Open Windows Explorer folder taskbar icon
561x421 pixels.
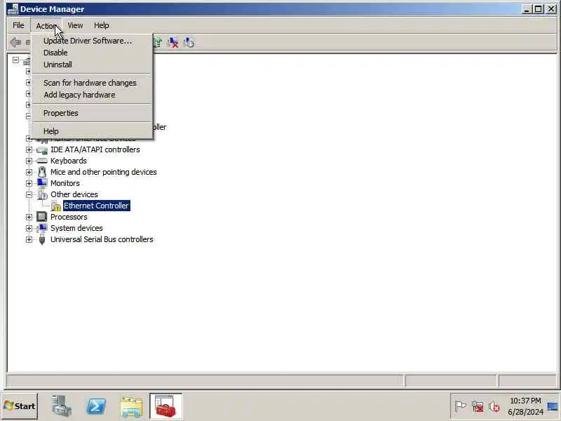click(131, 407)
